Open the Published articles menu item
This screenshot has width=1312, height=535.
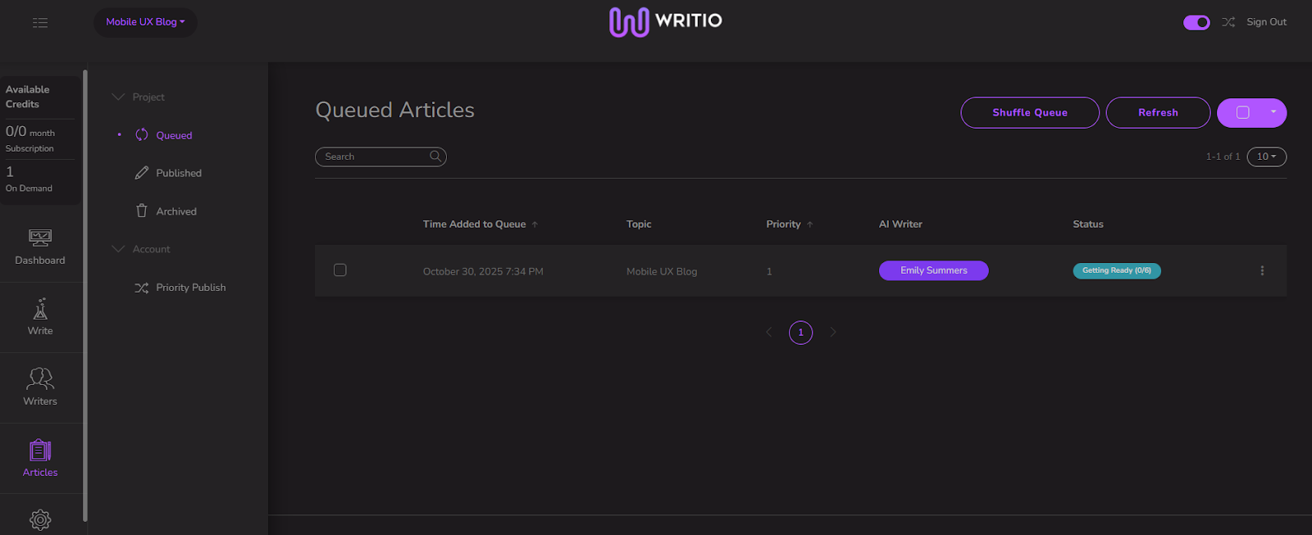(179, 173)
